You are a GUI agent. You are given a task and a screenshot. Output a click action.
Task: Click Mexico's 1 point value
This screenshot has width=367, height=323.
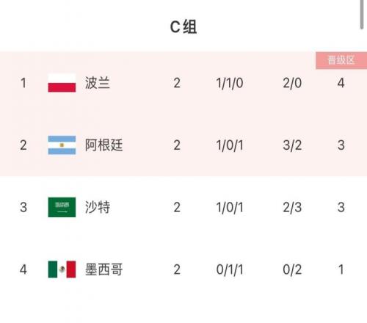(x=341, y=269)
